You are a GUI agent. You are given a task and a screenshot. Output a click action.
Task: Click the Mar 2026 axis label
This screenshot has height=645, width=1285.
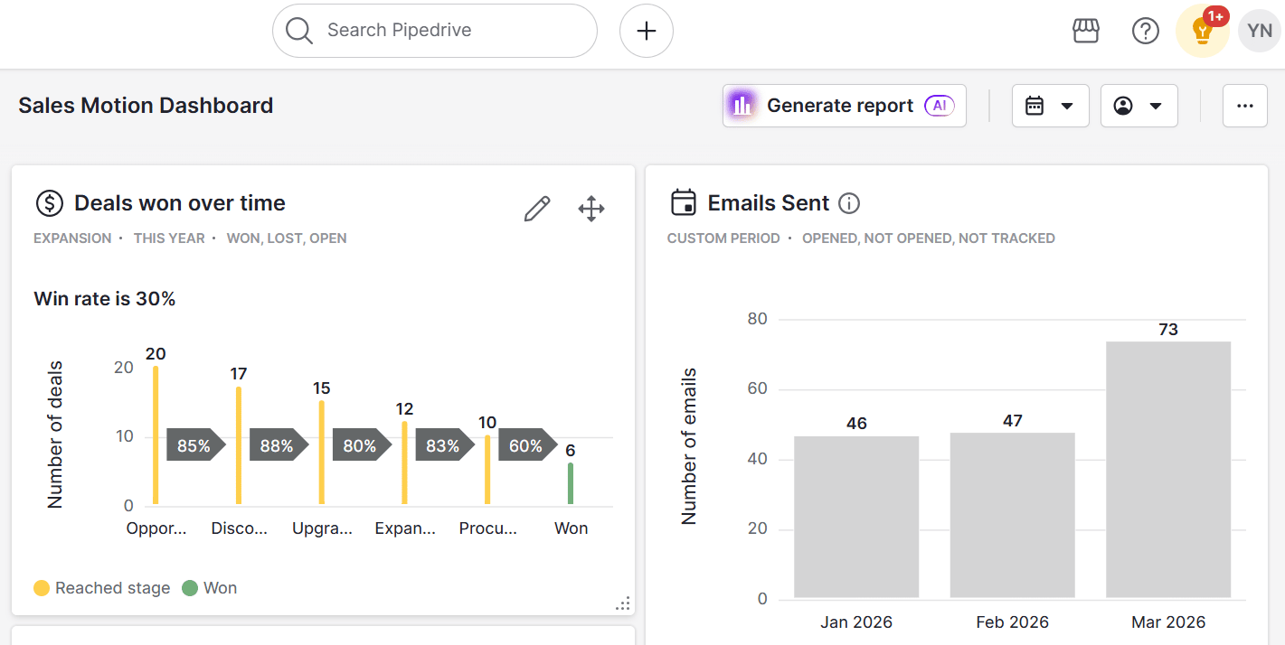pos(1168,622)
